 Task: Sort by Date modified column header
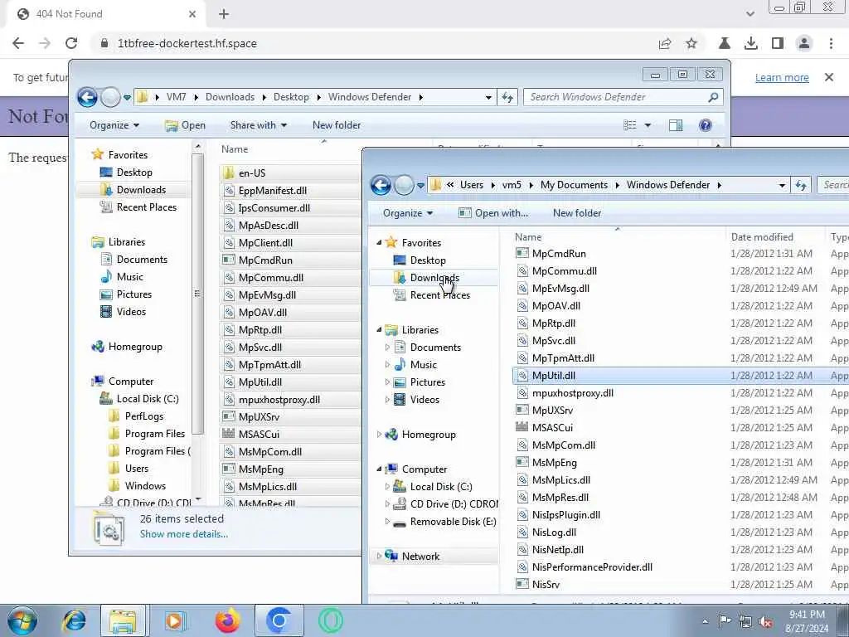(x=762, y=236)
